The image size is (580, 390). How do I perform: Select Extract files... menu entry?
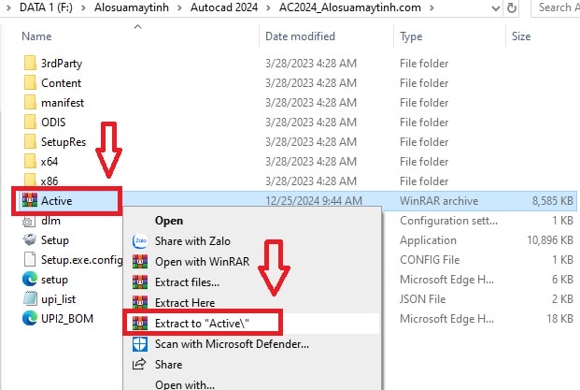(187, 282)
